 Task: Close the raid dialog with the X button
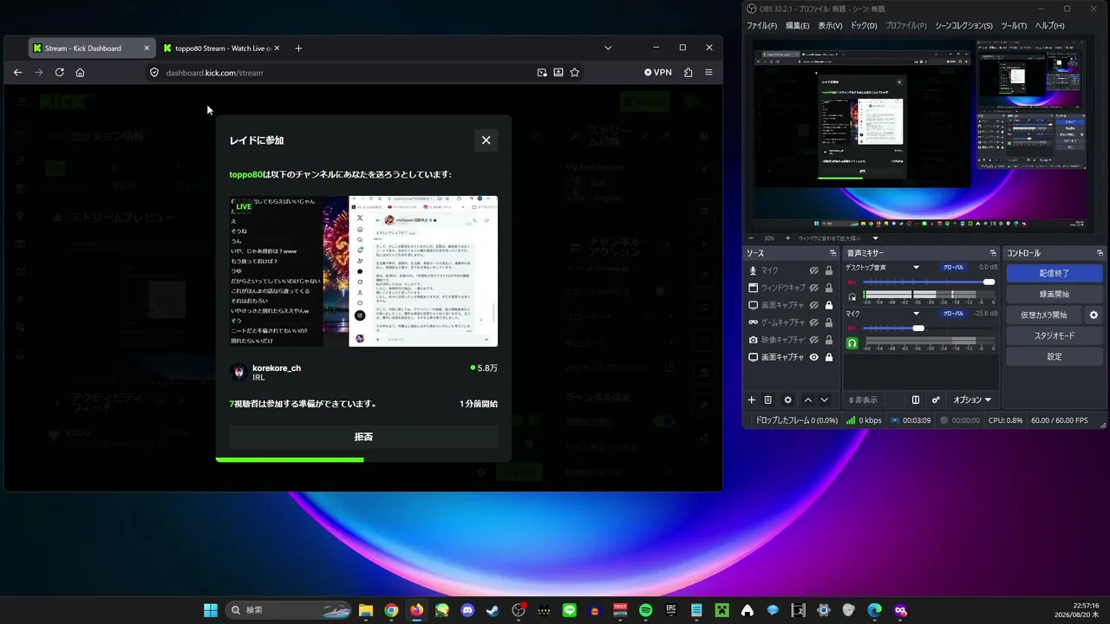point(486,140)
